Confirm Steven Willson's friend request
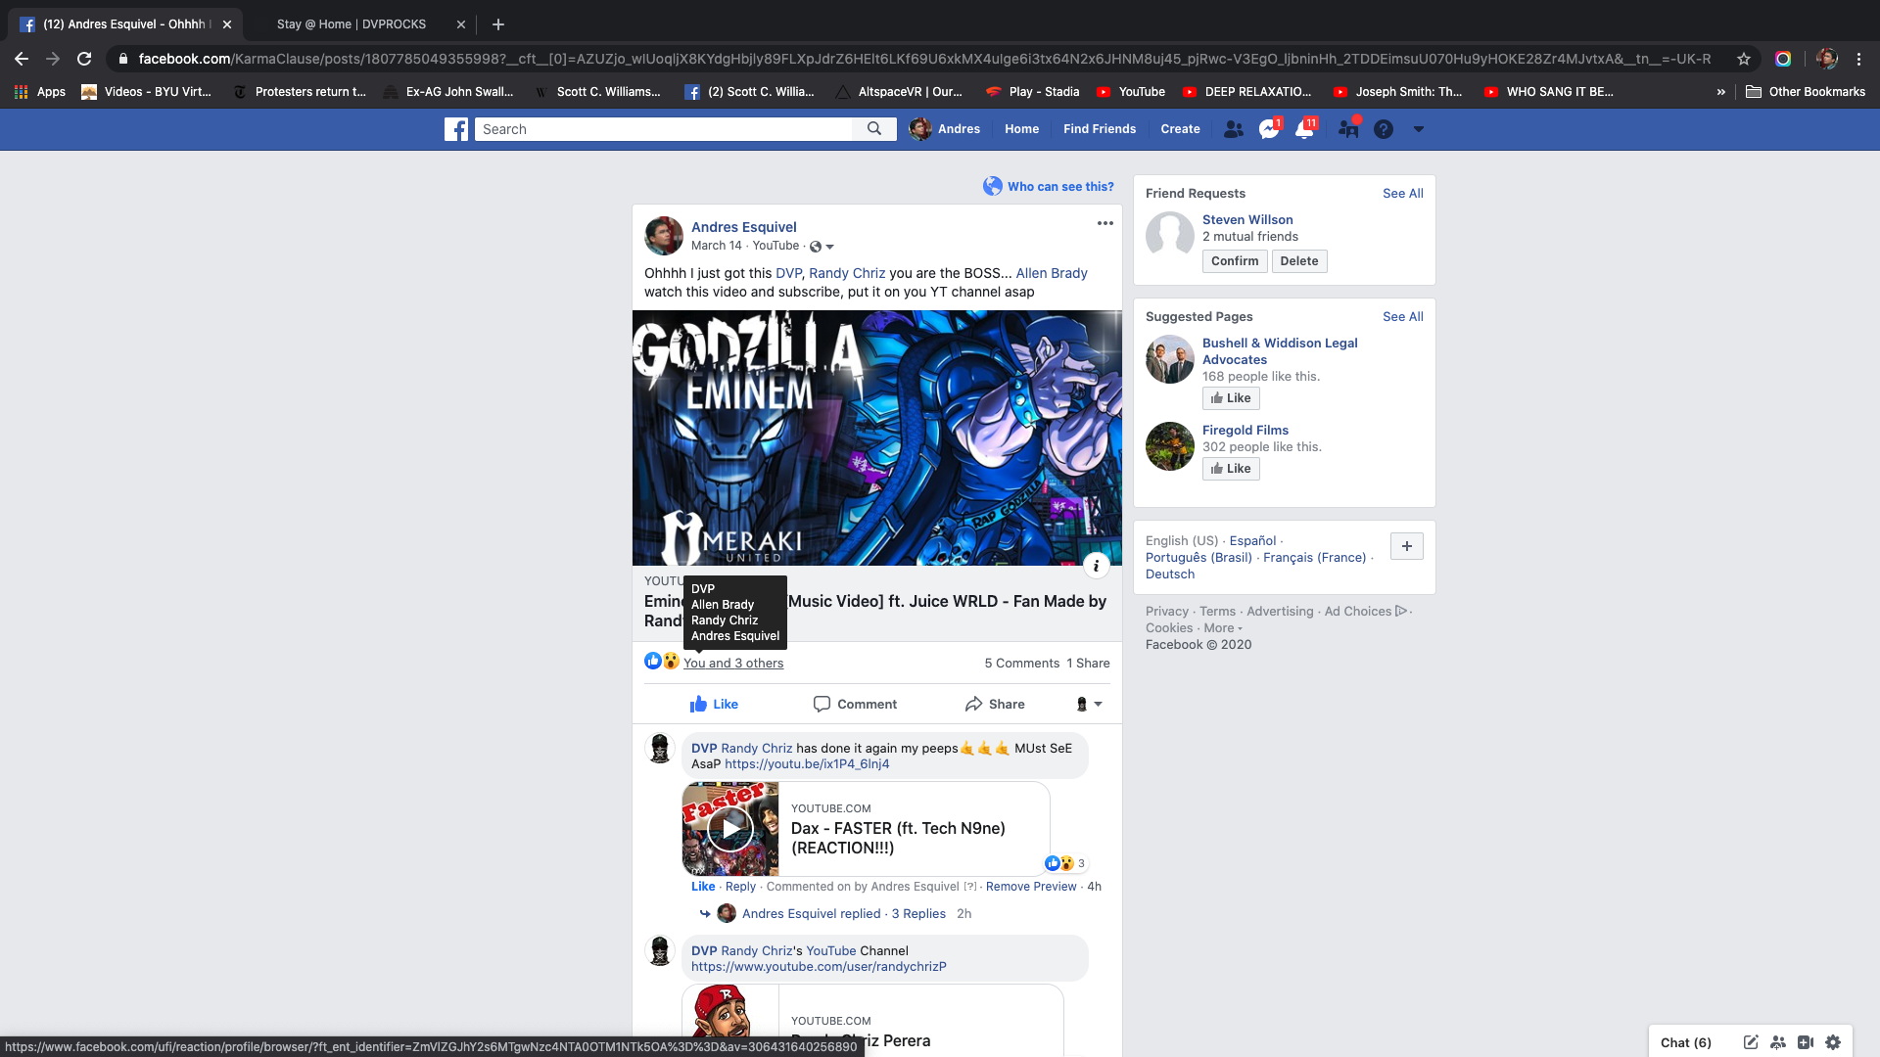 [x=1235, y=261]
